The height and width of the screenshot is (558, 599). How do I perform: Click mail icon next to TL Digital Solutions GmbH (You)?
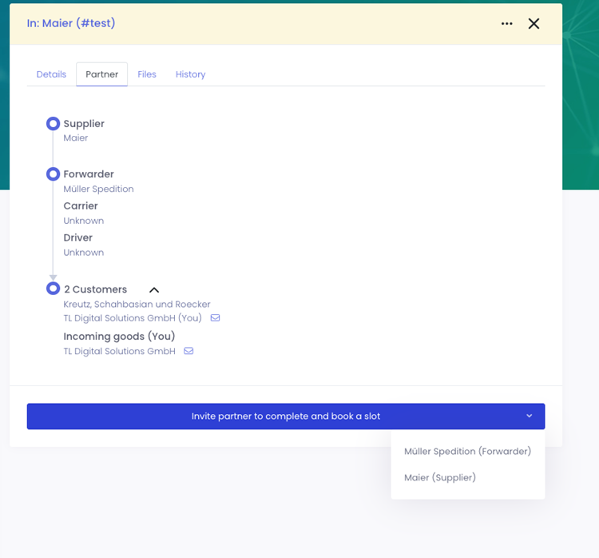pyautogui.click(x=215, y=318)
